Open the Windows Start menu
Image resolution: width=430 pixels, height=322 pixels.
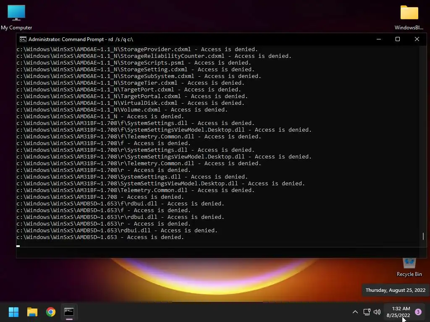[x=13, y=312]
